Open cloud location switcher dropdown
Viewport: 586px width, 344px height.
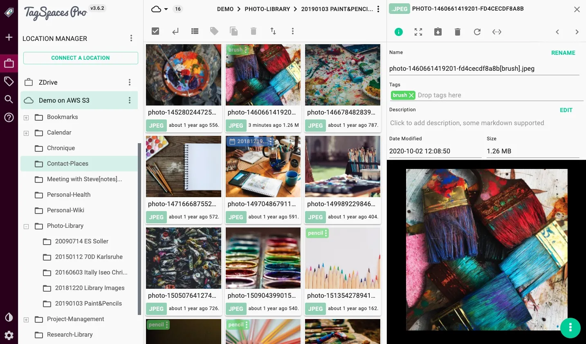click(x=159, y=9)
